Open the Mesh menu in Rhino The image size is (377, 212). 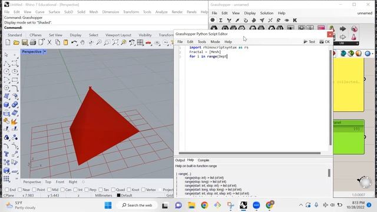tap(94, 12)
